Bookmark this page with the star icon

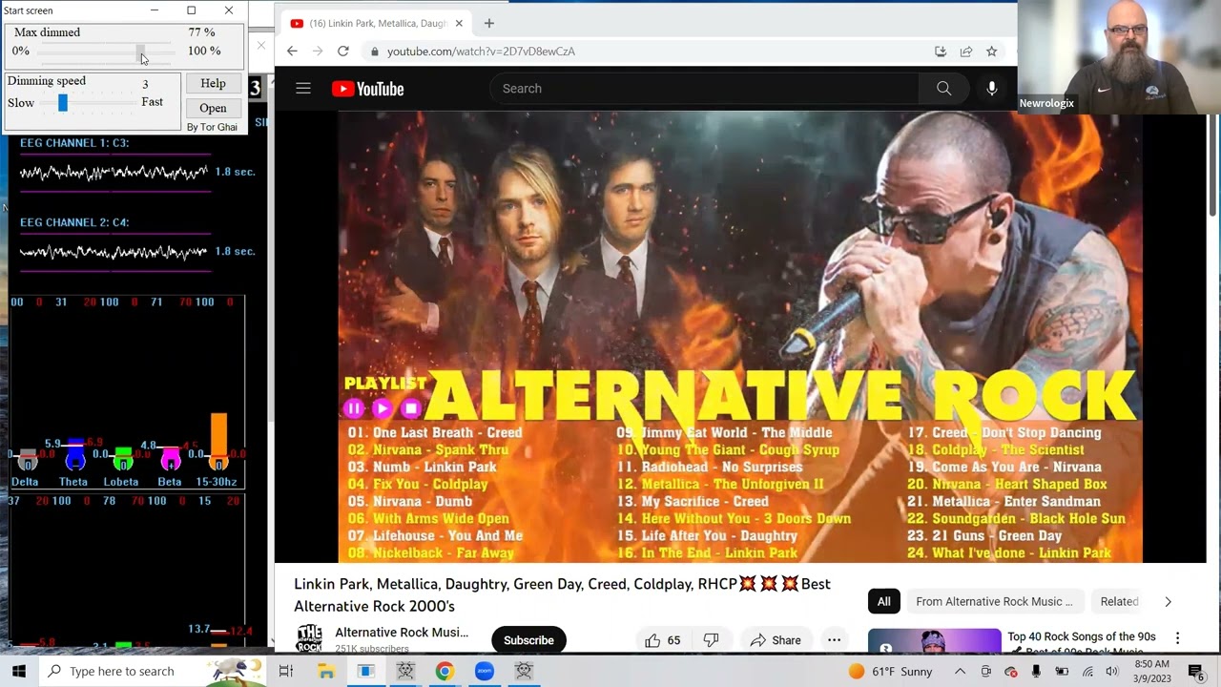pos(992,52)
